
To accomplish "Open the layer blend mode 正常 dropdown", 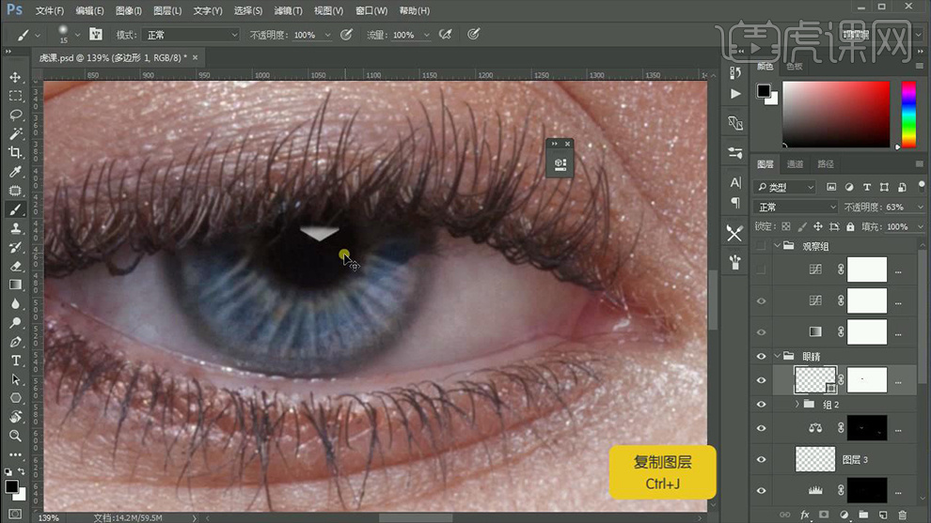I will pyautogui.click(x=796, y=207).
